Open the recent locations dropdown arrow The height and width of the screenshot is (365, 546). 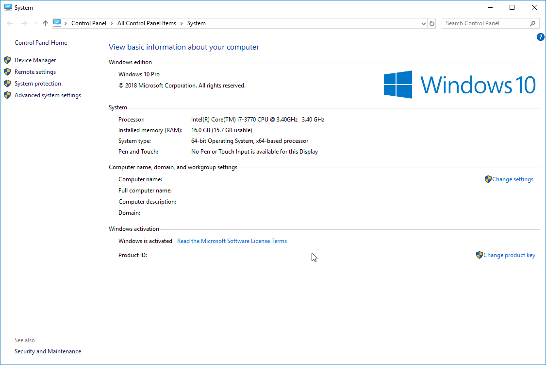pos(35,23)
